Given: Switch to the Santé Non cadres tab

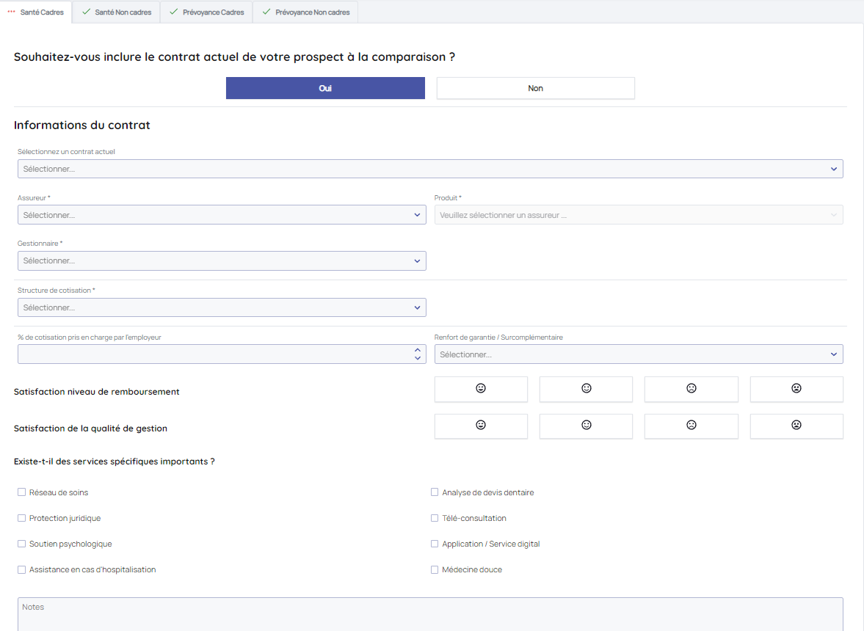Looking at the screenshot, I should coord(117,12).
